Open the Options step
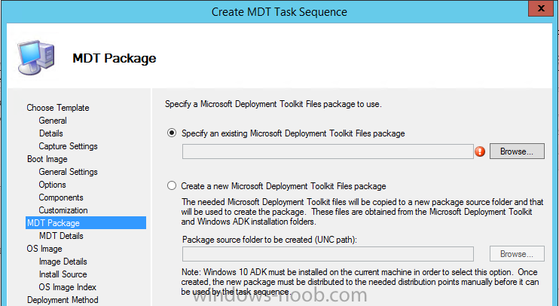This screenshot has width=559, height=306. pyautogui.click(x=53, y=185)
